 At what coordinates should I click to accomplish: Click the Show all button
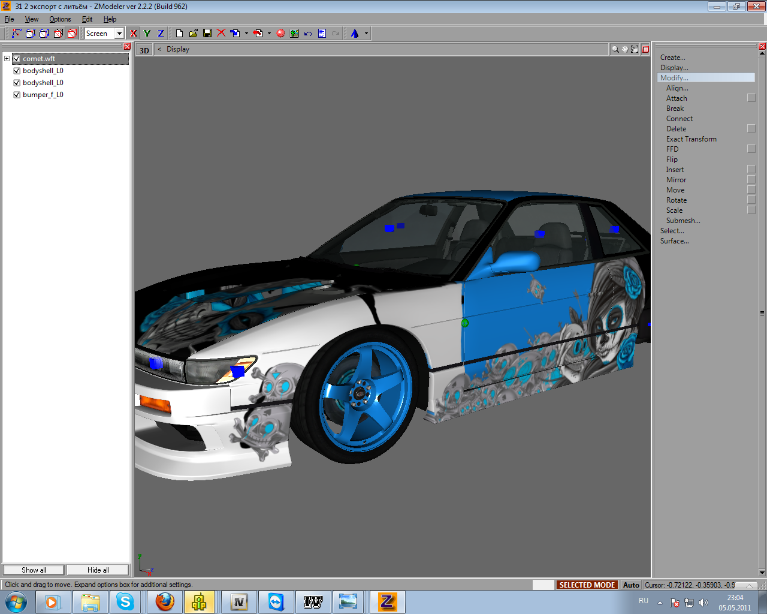coord(34,570)
